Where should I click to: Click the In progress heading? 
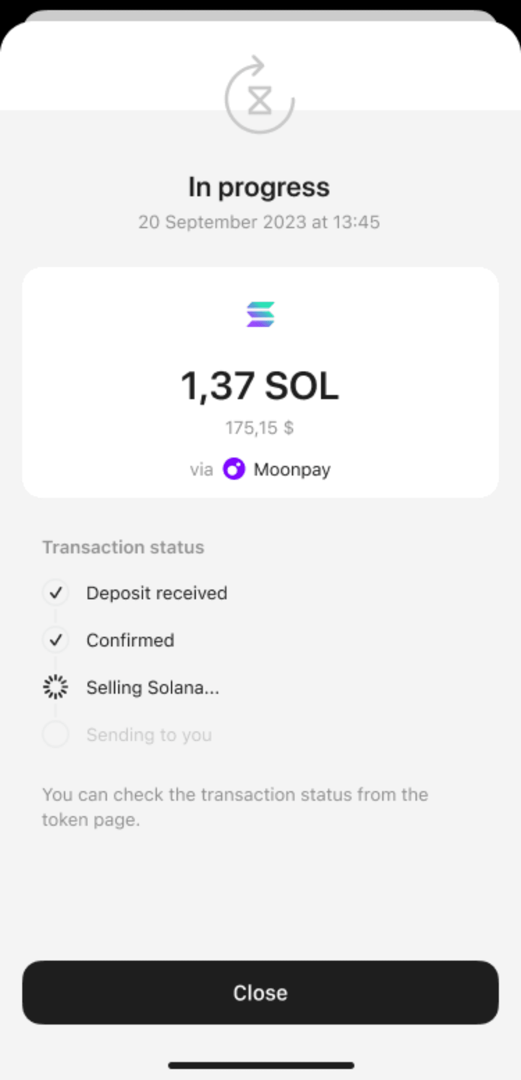[259, 187]
